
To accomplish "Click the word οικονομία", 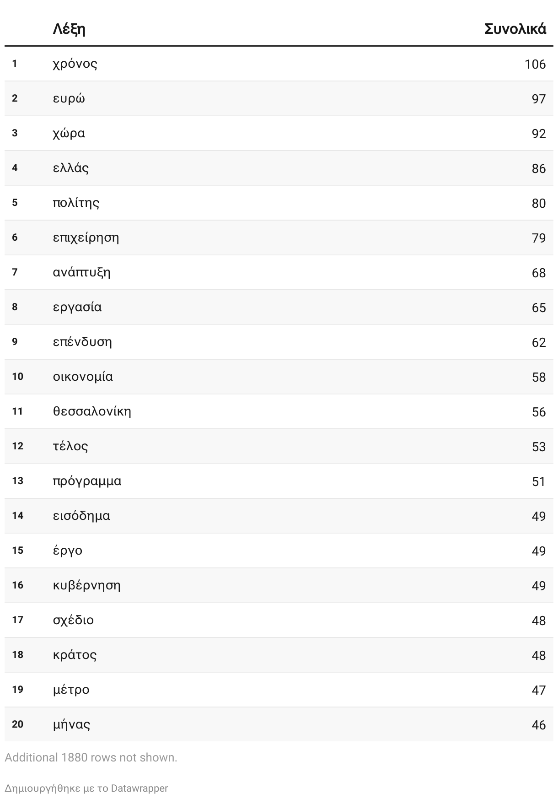I will pyautogui.click(x=83, y=377).
